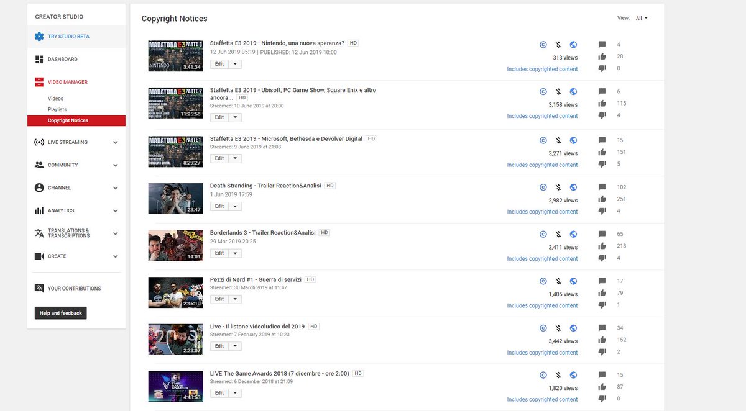Click copyright icon for Staffetta E3 Ubisoft video
This screenshot has height=411, width=746.
(543, 91)
